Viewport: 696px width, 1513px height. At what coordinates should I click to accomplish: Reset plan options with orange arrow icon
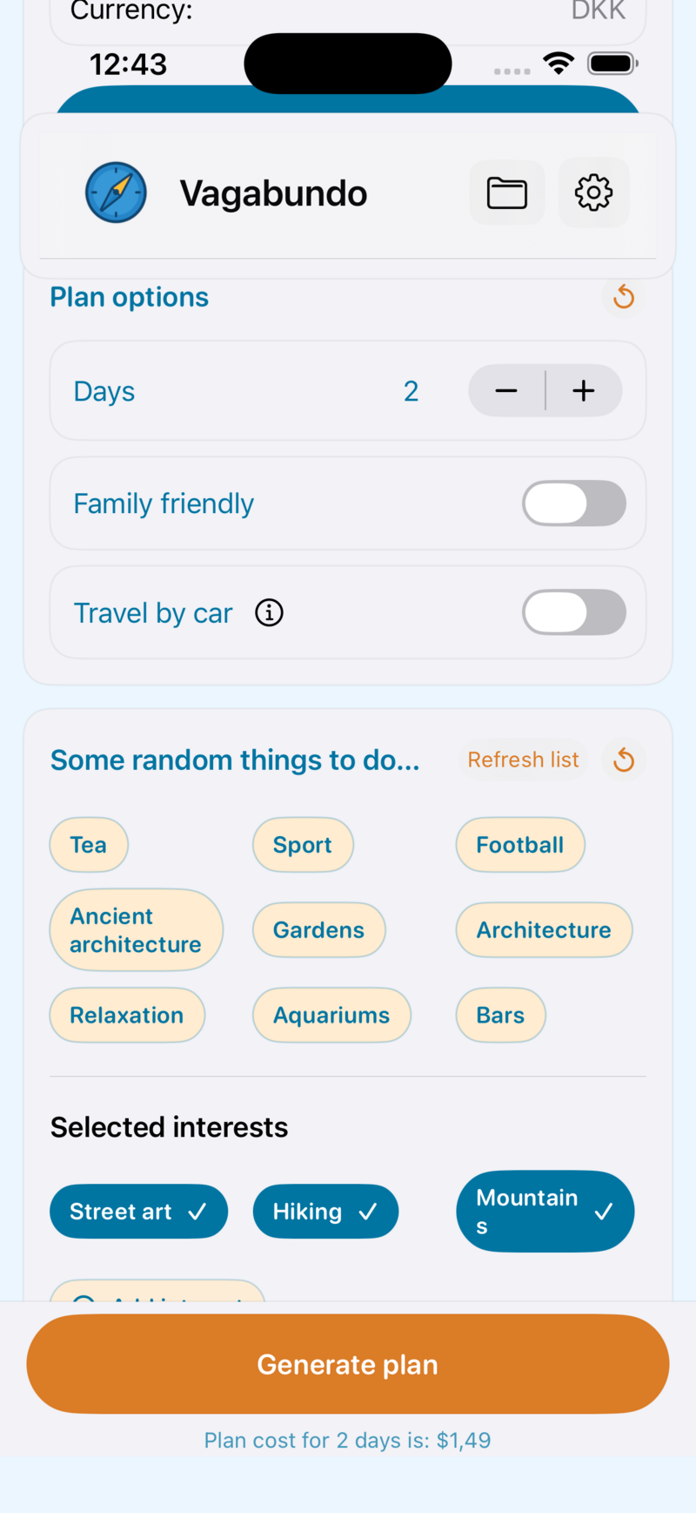pyautogui.click(x=623, y=297)
